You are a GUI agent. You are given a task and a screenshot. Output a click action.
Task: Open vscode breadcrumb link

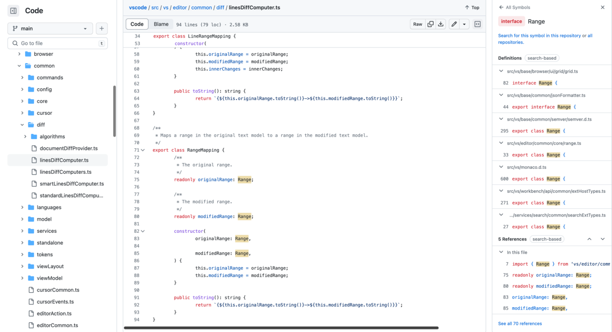[138, 8]
